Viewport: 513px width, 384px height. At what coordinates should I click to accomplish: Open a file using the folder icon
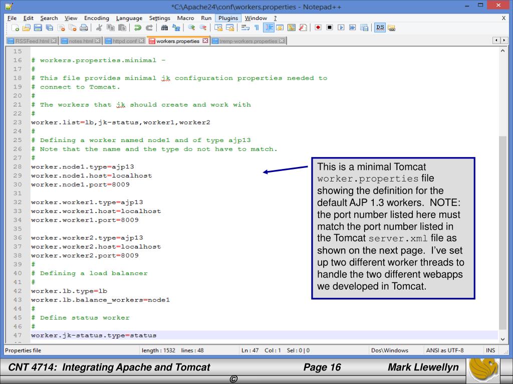[x=27, y=28]
